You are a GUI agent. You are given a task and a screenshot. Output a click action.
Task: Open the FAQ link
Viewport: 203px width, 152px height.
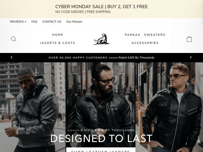point(34,22)
